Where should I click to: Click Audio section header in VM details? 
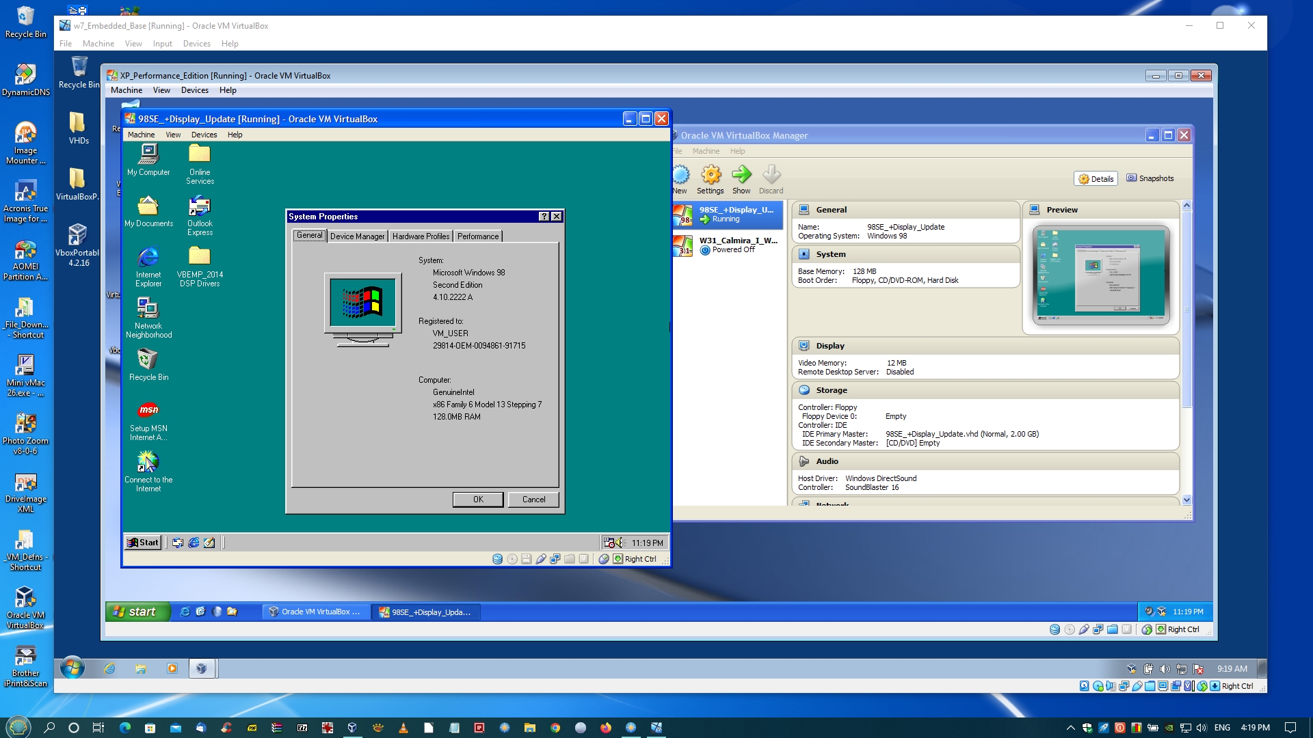[x=985, y=461]
